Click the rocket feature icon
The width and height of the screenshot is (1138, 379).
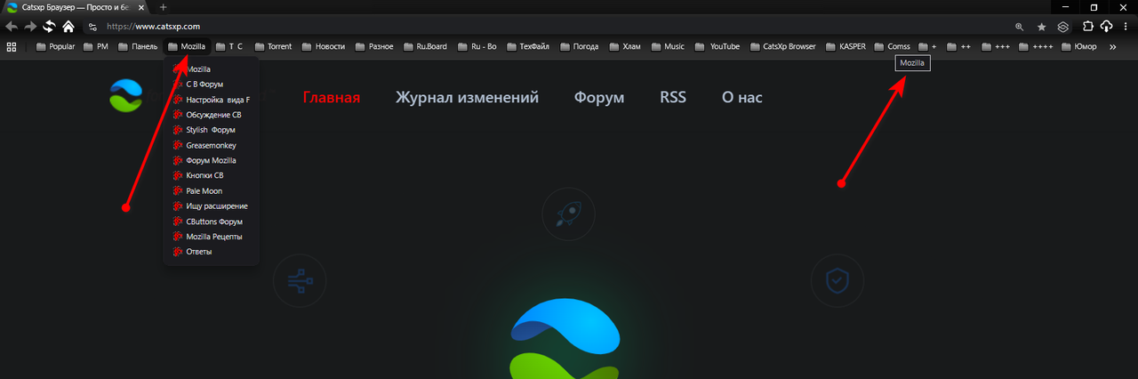pyautogui.click(x=567, y=214)
